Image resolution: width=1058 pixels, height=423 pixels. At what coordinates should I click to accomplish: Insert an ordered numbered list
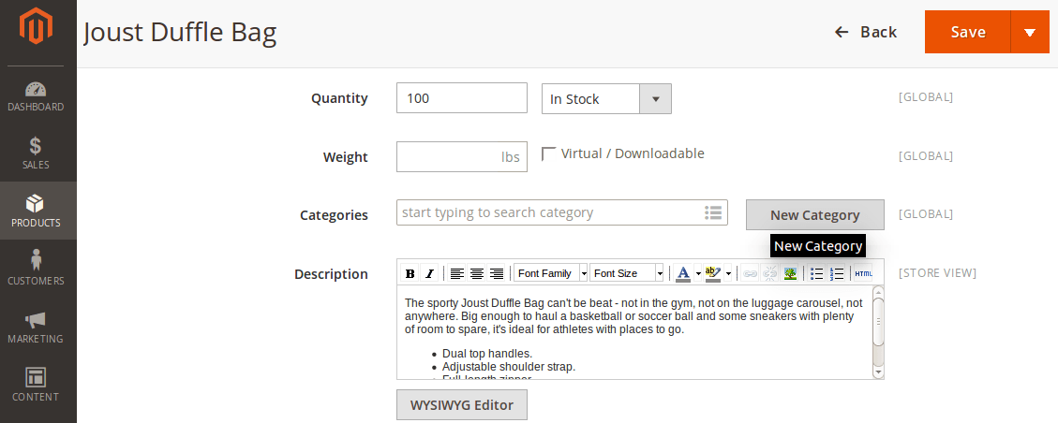837,273
